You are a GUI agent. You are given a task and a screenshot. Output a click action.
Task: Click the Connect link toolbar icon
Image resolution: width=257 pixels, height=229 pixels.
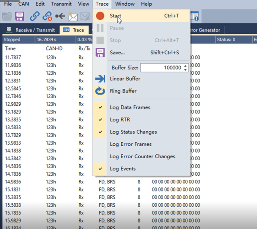(35, 16)
